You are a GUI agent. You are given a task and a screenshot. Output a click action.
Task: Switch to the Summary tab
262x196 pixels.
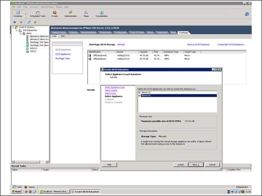(74, 33)
